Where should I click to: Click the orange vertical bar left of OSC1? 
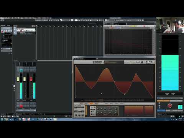click(86, 110)
